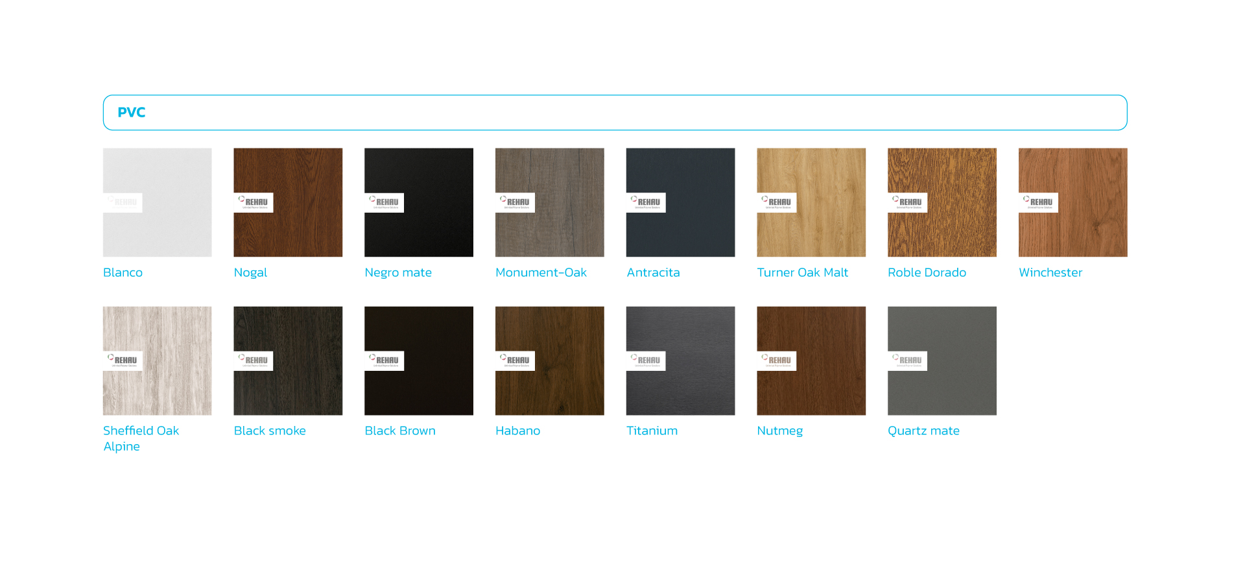Image resolution: width=1245 pixels, height=566 pixels.
Task: Choose the Nogal wood finish swatch
Action: pyautogui.click(x=288, y=202)
